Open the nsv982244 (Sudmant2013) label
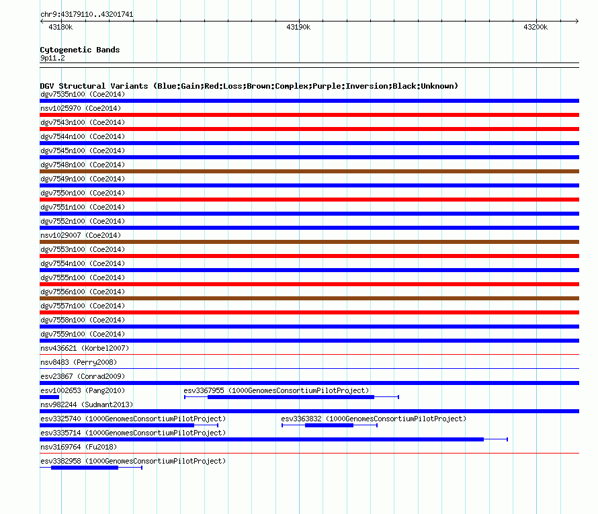 (x=87, y=404)
